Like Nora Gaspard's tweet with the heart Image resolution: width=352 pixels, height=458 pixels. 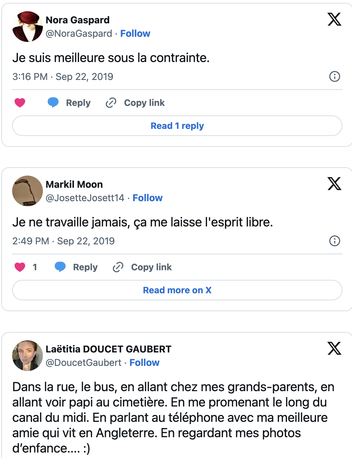click(x=20, y=103)
